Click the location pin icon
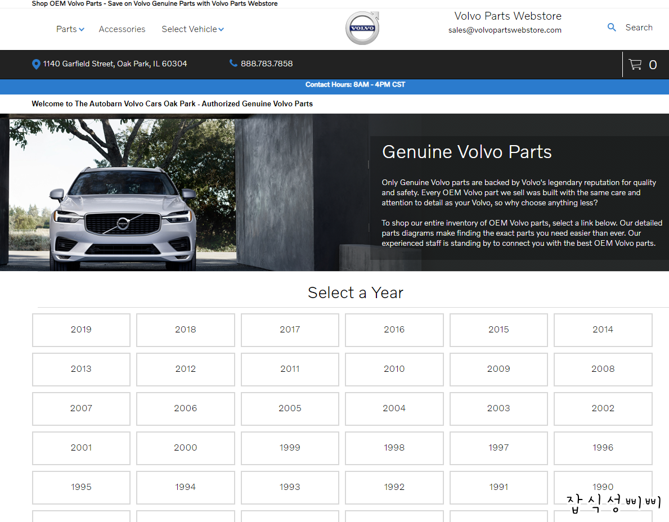Screen dimensions: 669x522 coord(36,64)
